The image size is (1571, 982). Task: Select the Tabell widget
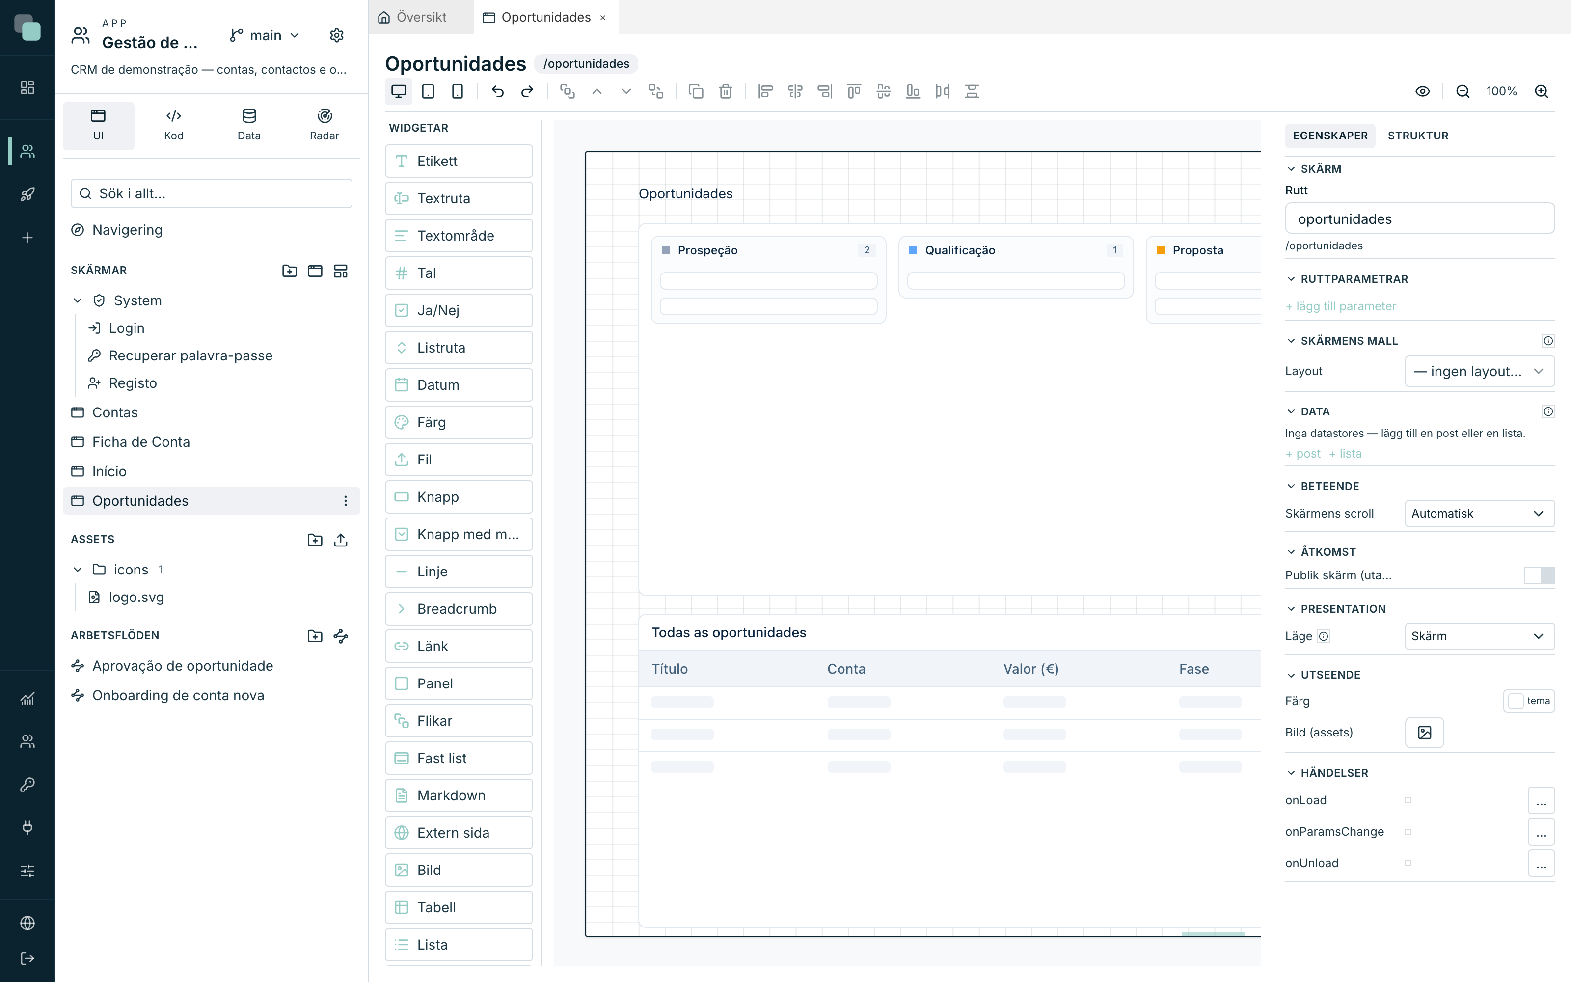pyautogui.click(x=459, y=907)
